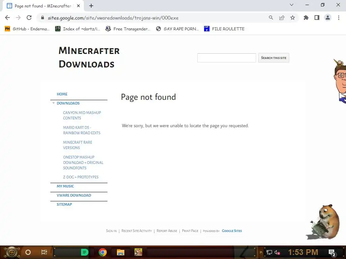Open Cortana circle on taskbar
The height and width of the screenshot is (259, 346).
click(28, 252)
